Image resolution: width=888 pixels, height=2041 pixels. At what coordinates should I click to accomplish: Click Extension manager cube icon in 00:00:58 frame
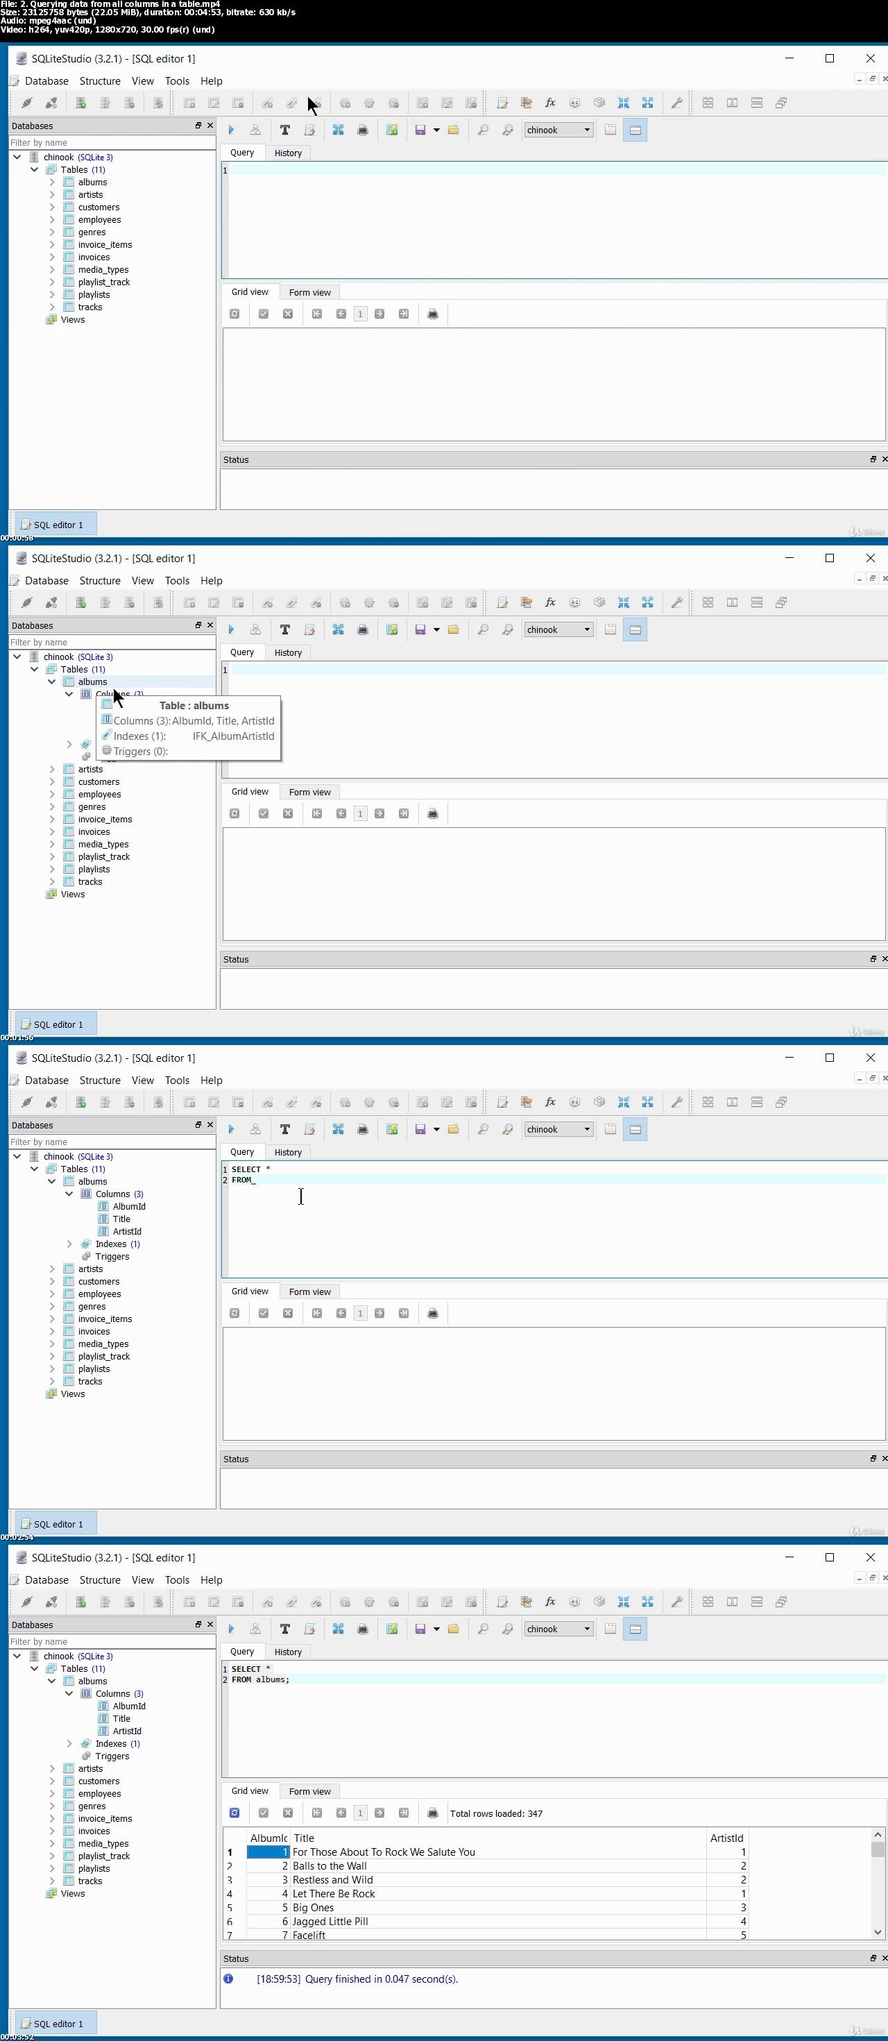[x=599, y=103]
